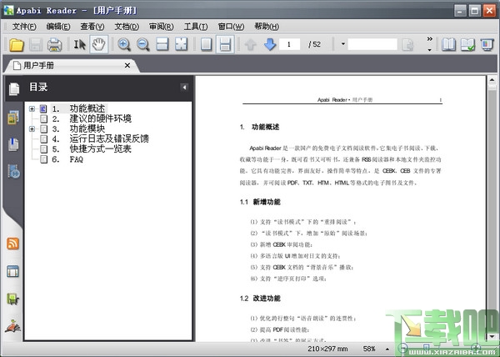Click the Fit page icon
This screenshot has width=500, height=357.
click(x=181, y=45)
